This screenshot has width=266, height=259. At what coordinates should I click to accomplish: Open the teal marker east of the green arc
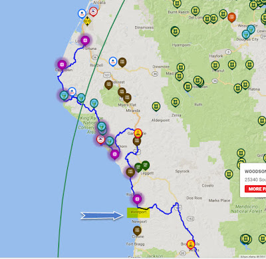(94, 103)
